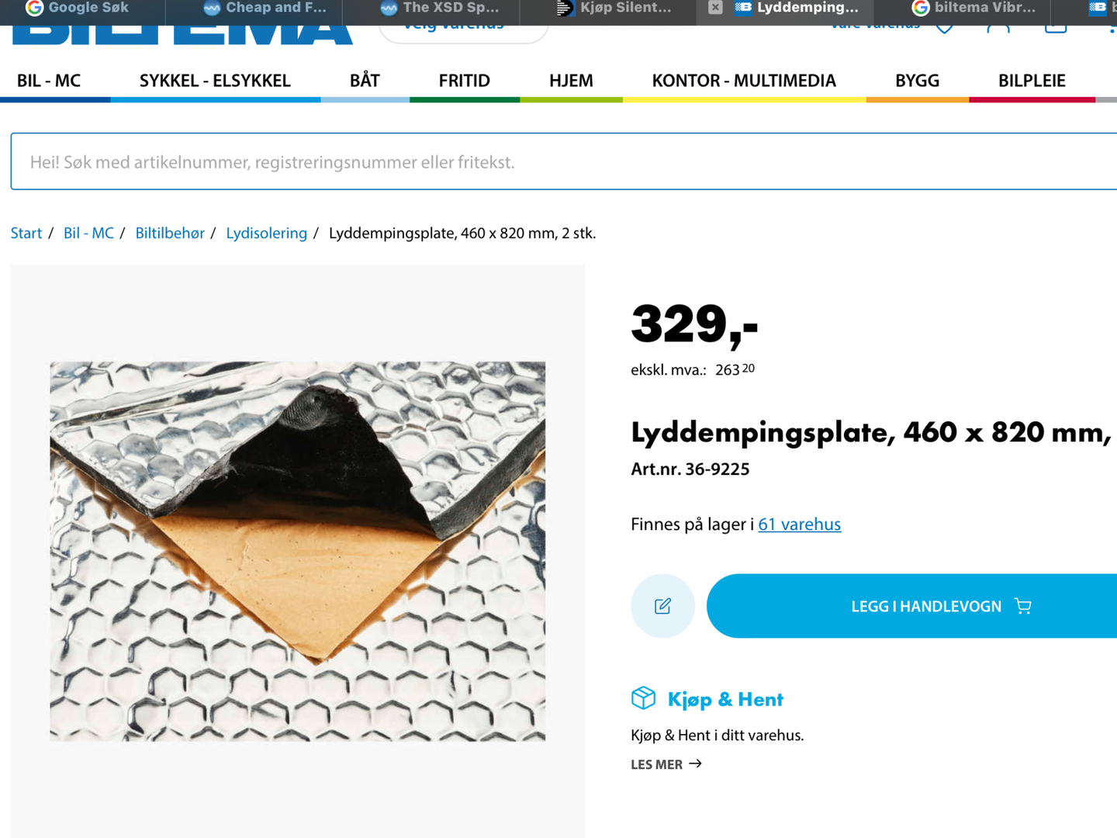Switch to The XSD Sp... tab
Viewport: 1117px width, 838px height.
point(440,9)
